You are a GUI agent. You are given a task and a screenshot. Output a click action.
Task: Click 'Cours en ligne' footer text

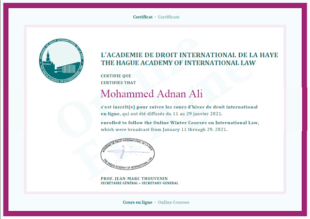138,202
